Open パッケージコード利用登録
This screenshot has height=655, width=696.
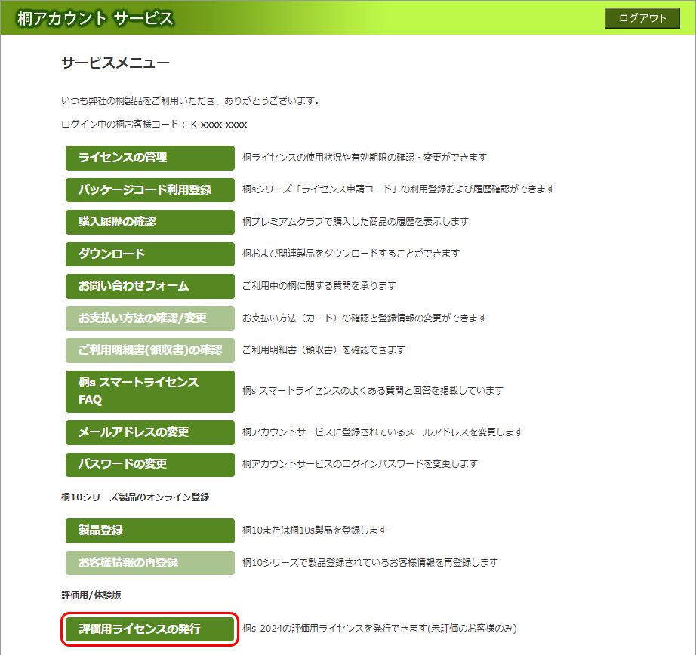pyautogui.click(x=150, y=190)
